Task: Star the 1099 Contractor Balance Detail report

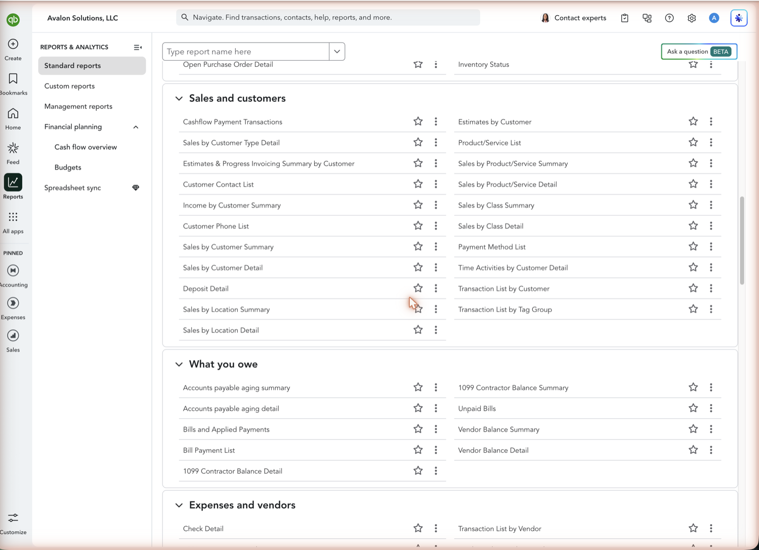Action: pos(418,470)
